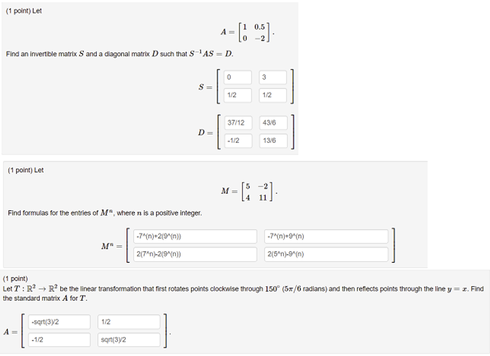Click the second 1/2 entry of matrix S
Screen dimensions: 490x356
coord(272,95)
